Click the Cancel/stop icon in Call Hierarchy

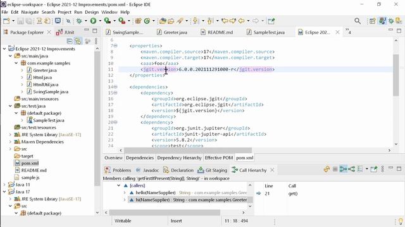tap(335, 169)
